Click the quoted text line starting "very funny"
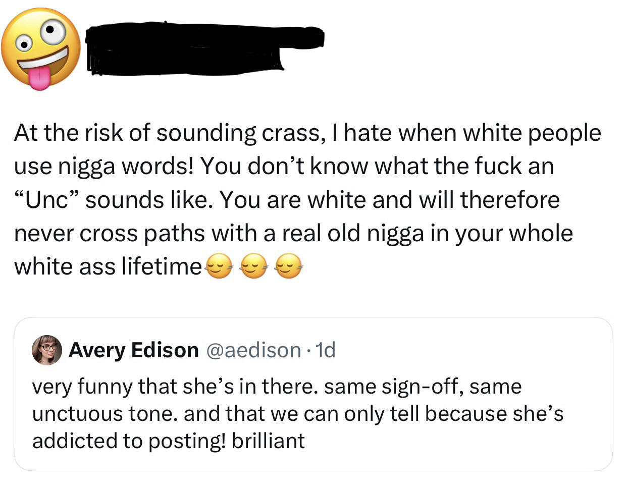The width and height of the screenshot is (627, 492). (277, 387)
